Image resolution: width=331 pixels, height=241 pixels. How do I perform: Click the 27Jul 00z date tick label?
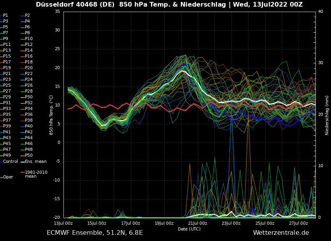tap(298, 223)
